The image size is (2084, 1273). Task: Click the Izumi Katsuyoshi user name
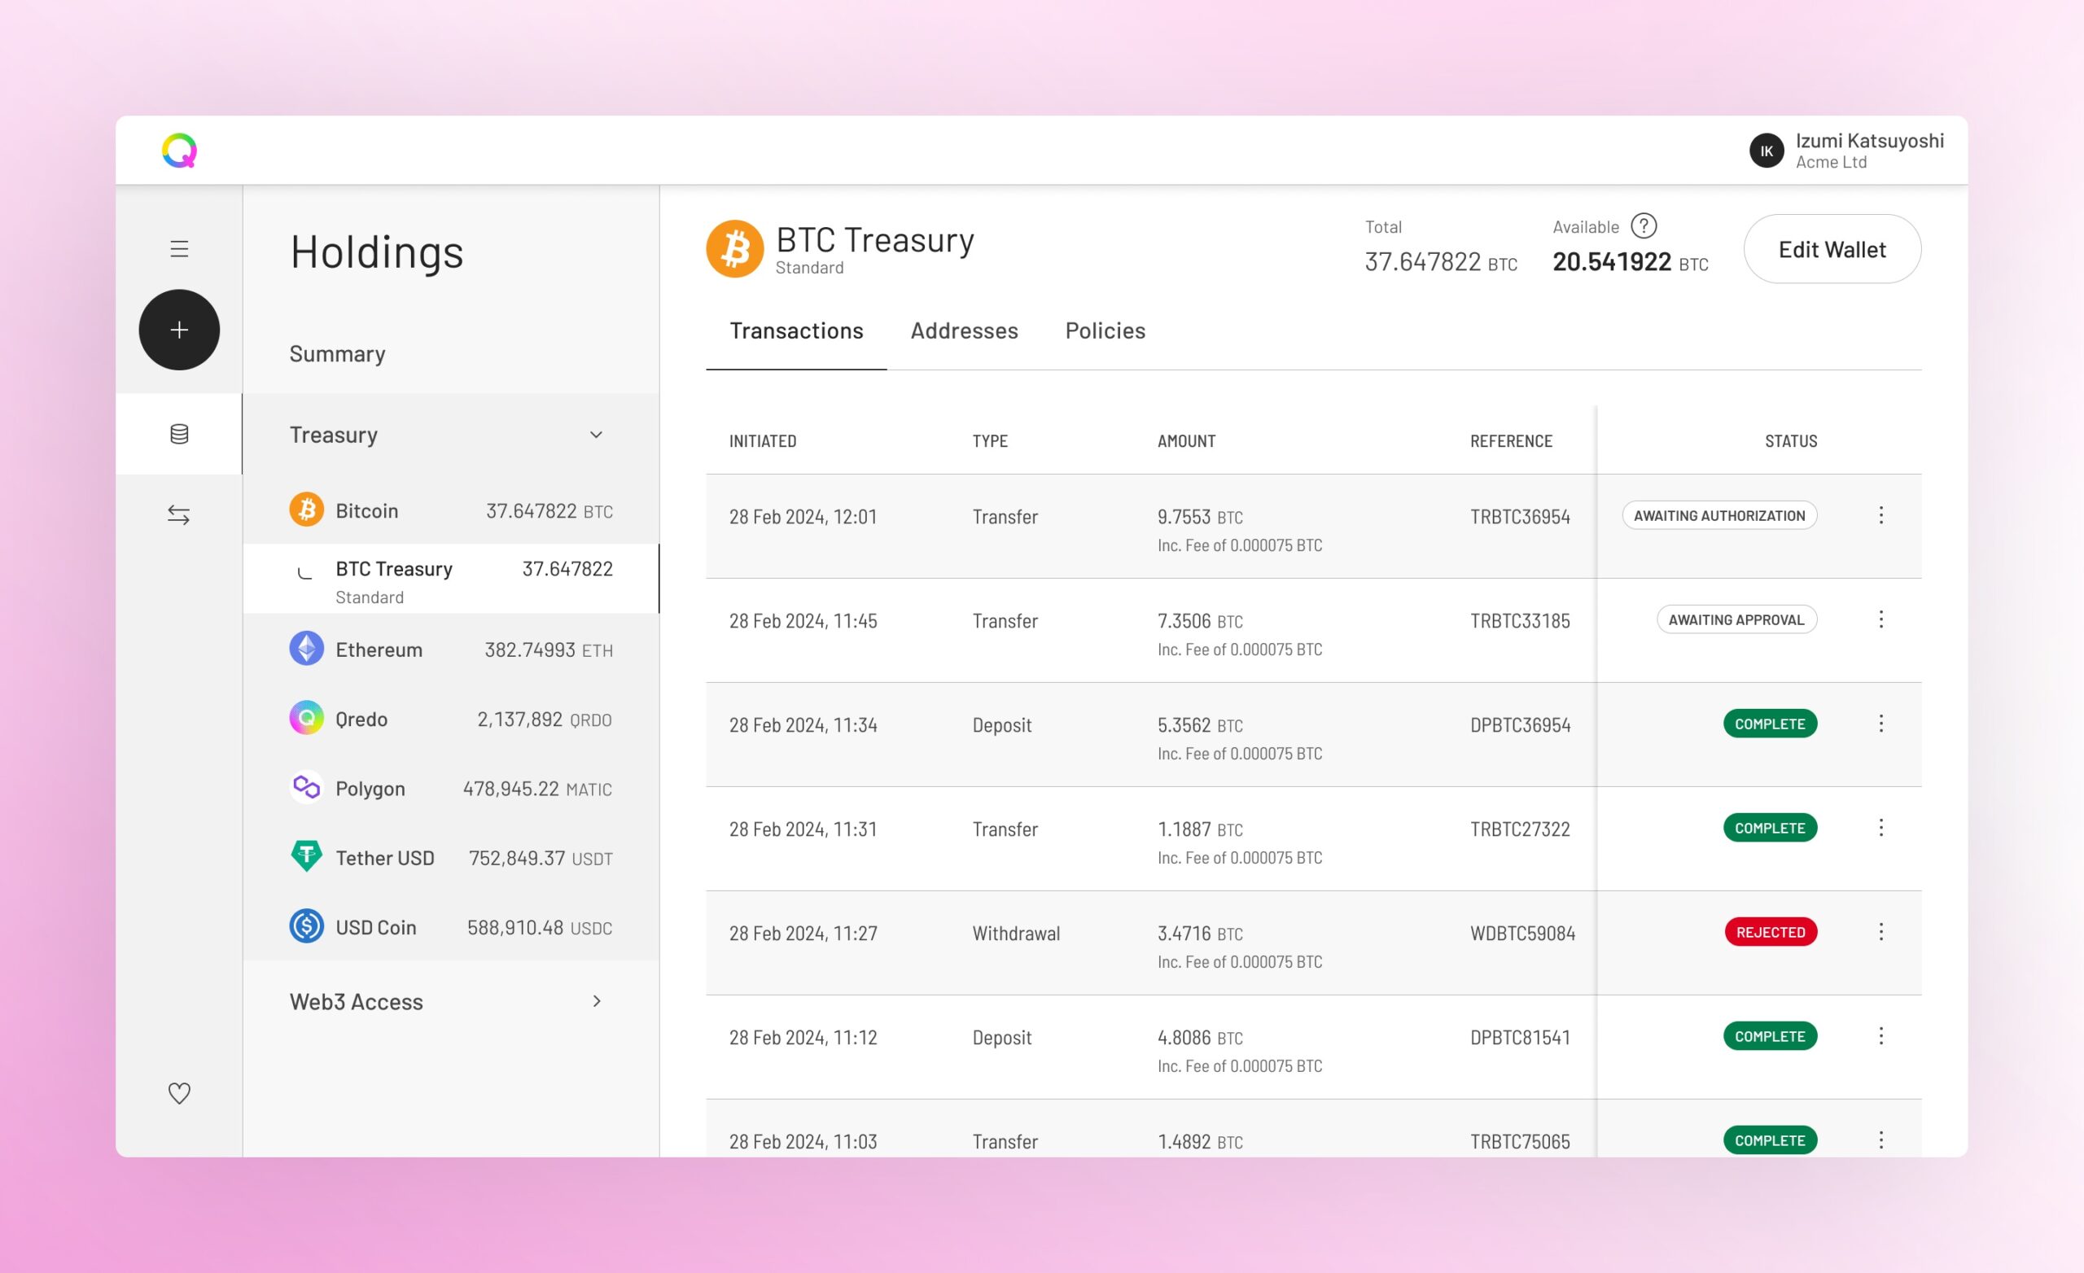tap(1869, 141)
